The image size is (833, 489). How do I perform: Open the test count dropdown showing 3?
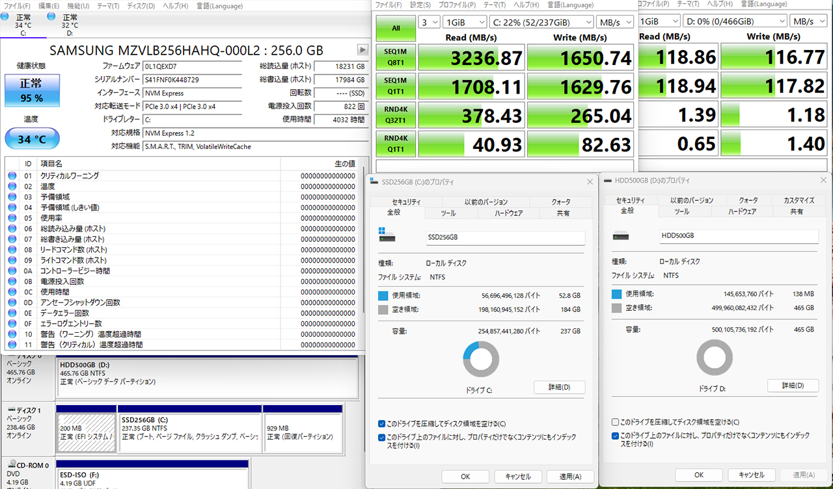tap(428, 22)
